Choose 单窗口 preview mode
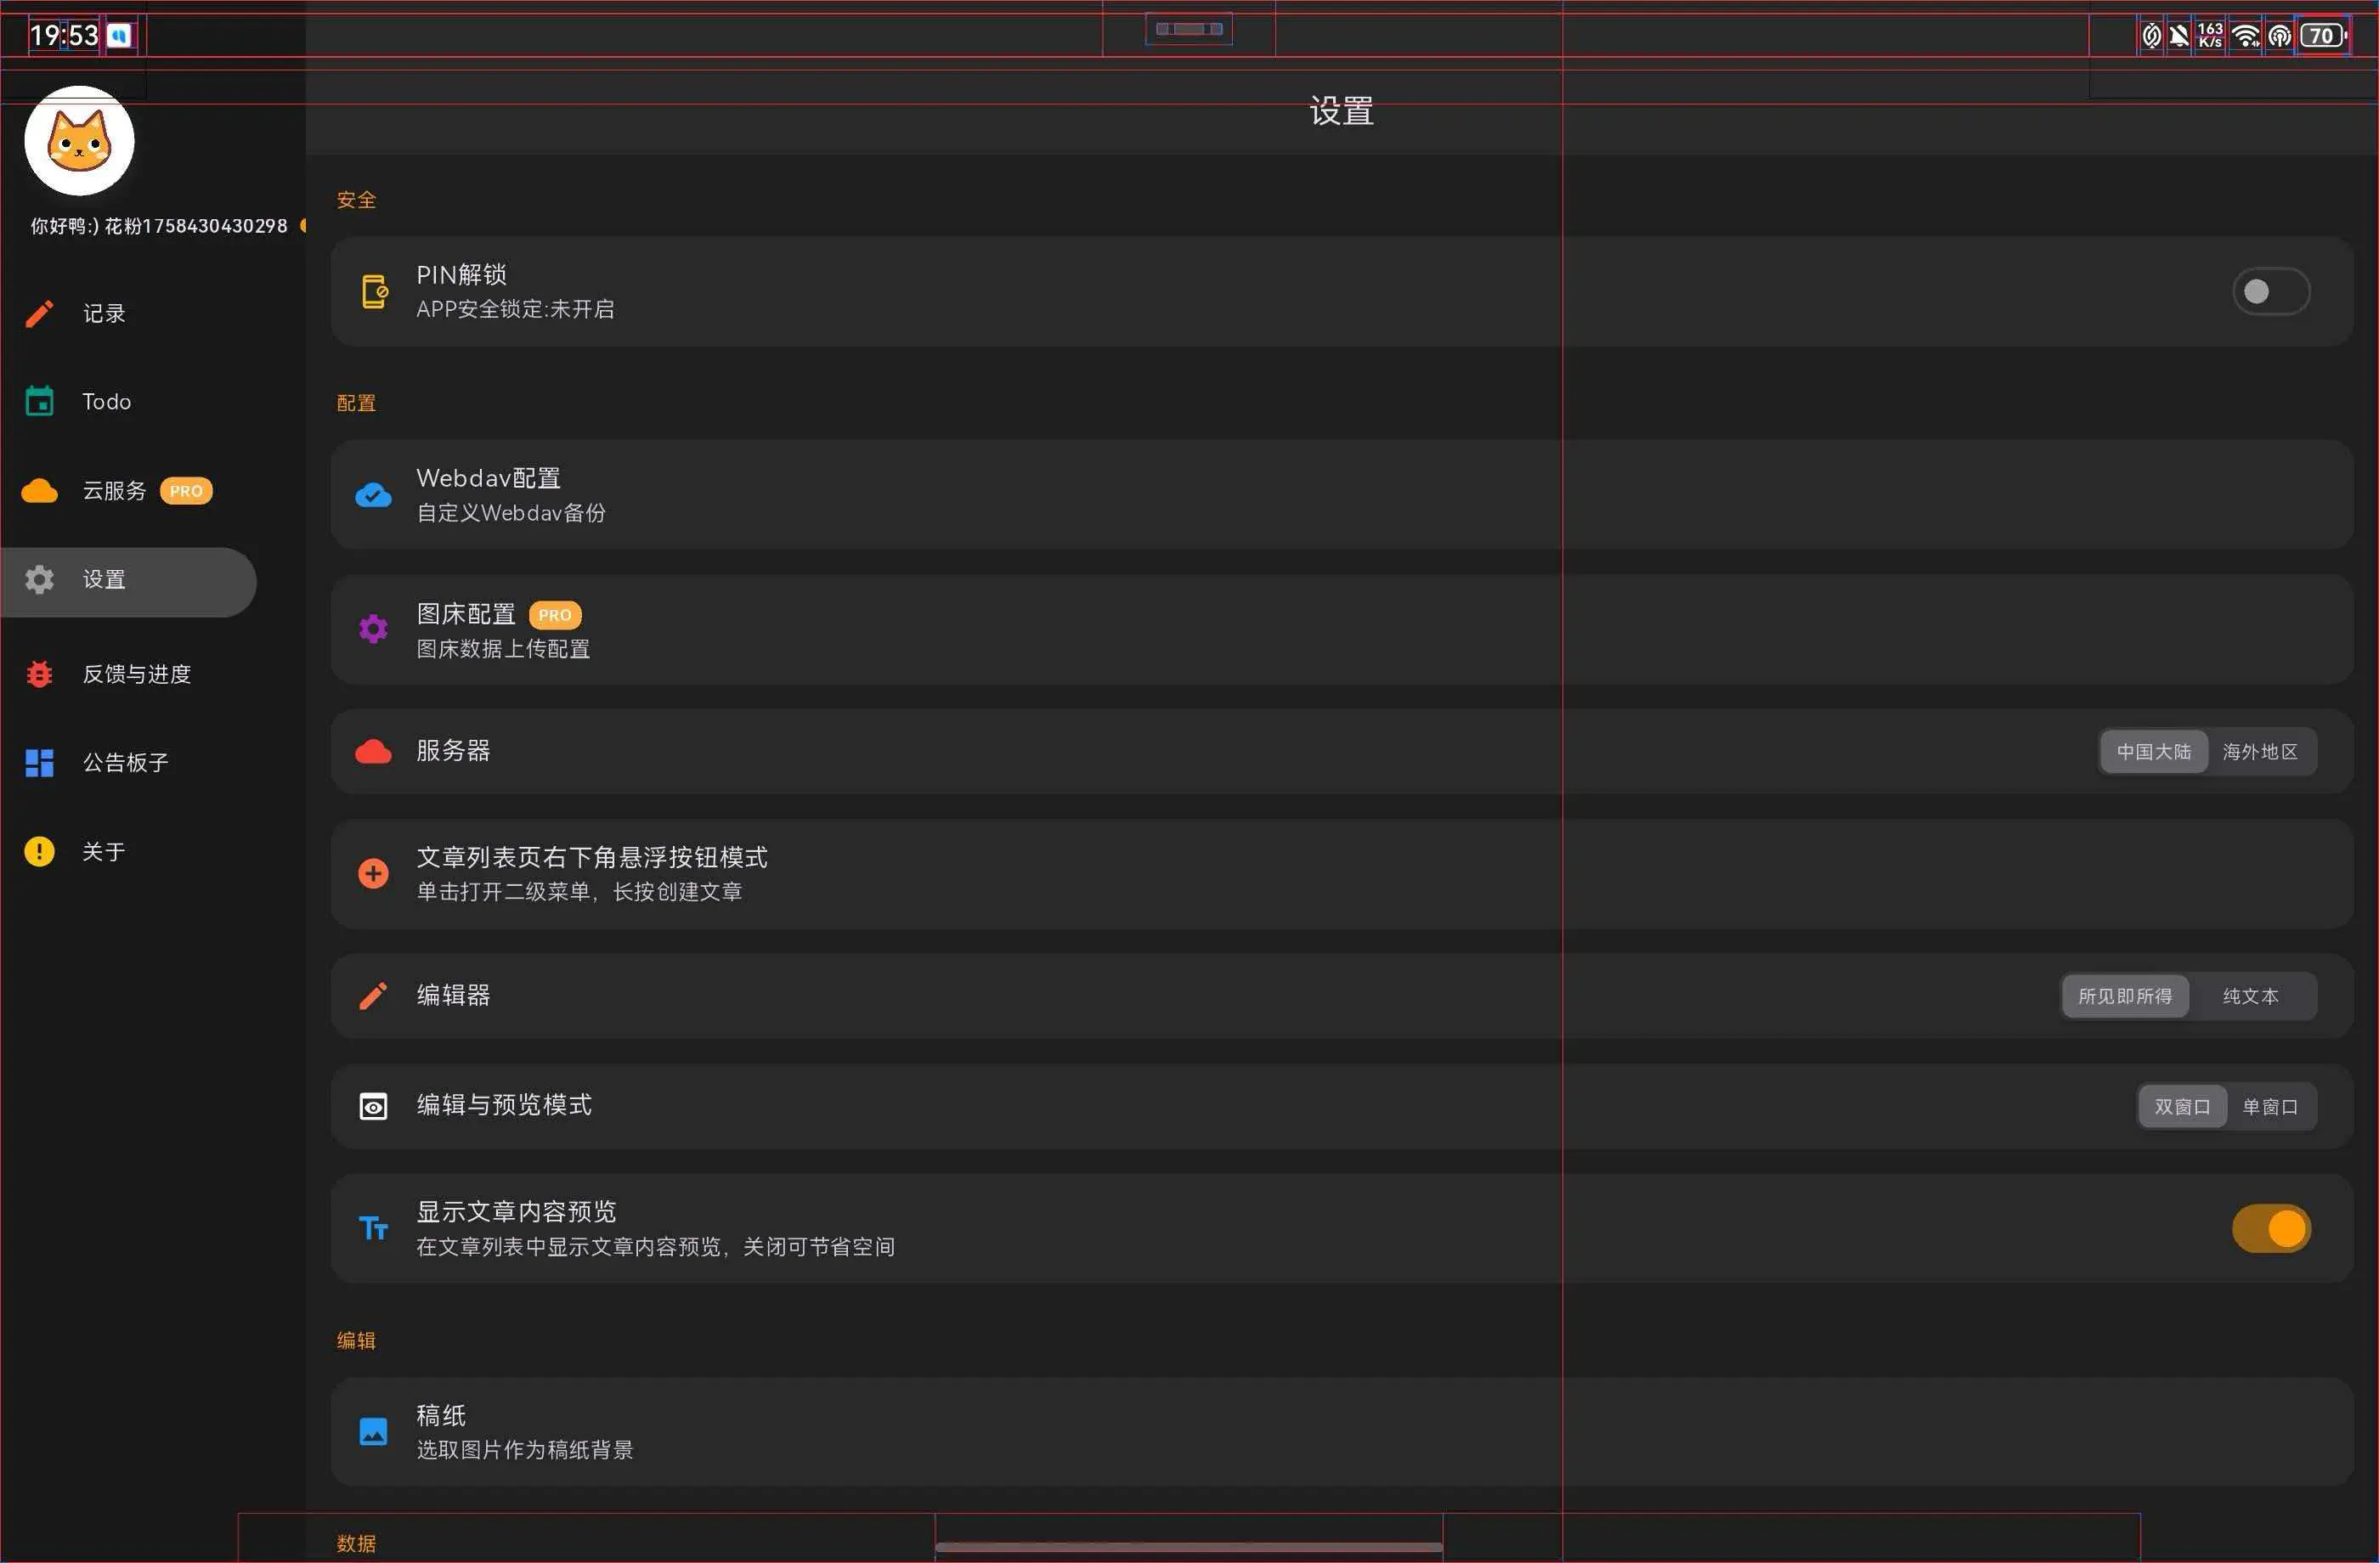 point(2269,1108)
